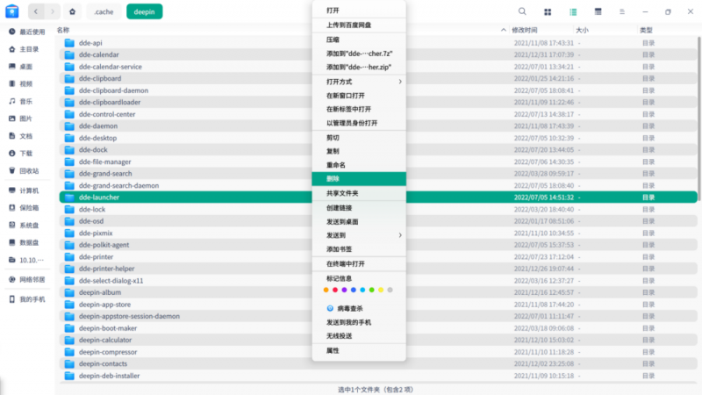Choose 压缩 in the context menu
This screenshot has width=702, height=395.
click(359, 39)
